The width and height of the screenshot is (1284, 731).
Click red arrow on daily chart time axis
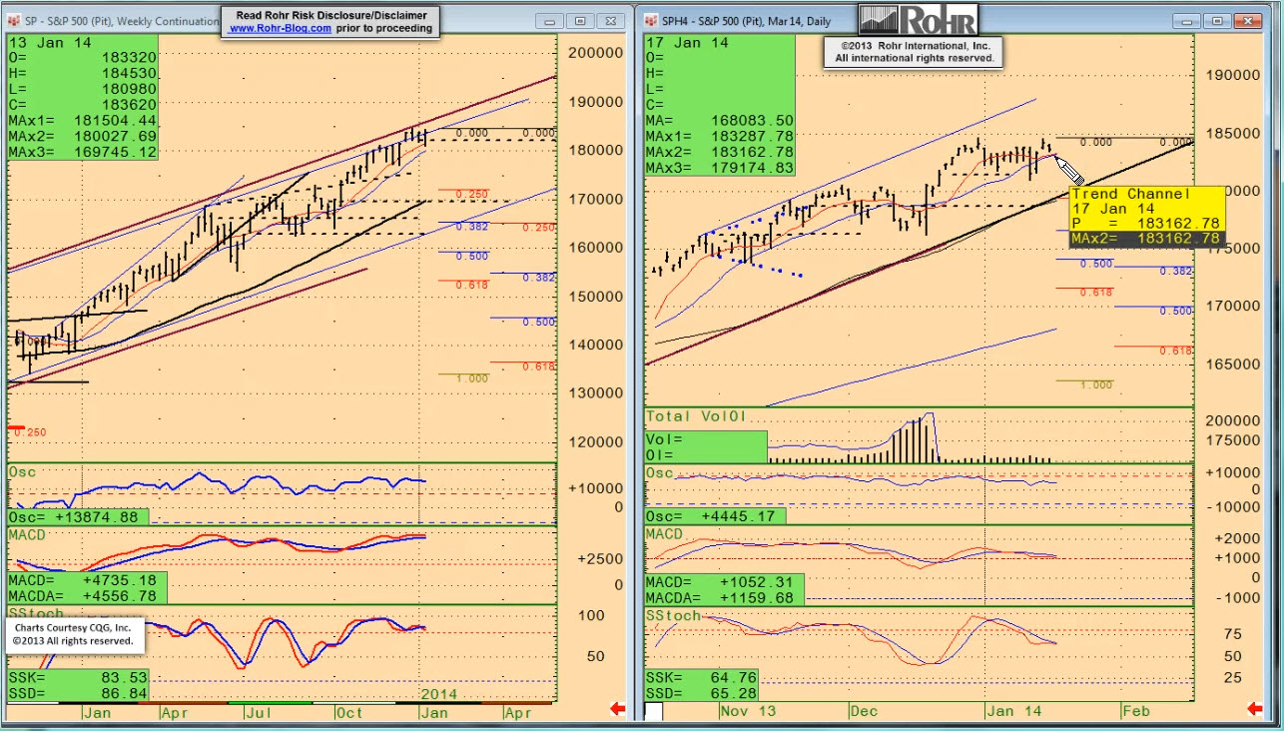click(1256, 709)
